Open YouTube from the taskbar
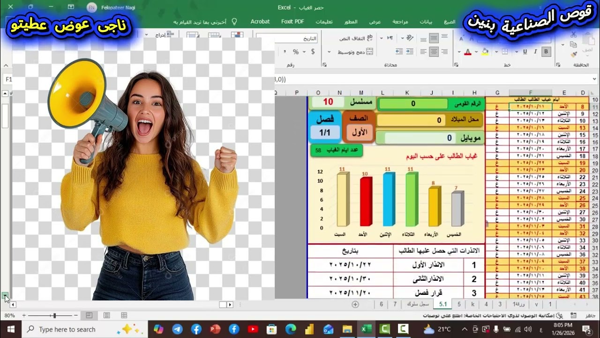 click(253, 329)
